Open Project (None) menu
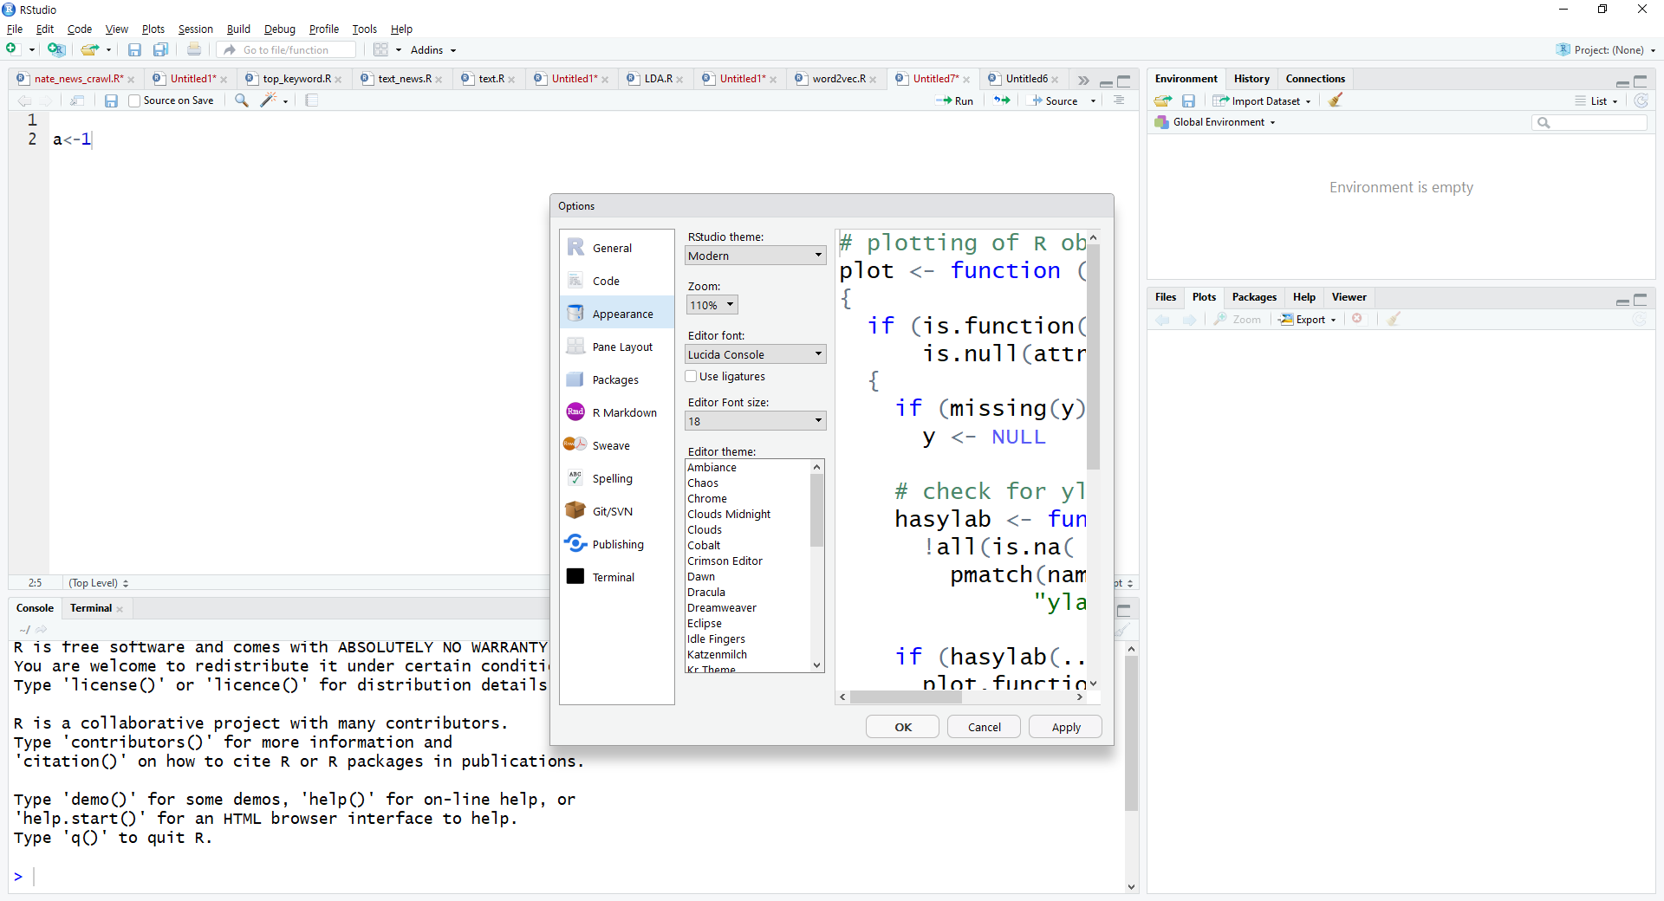 [1606, 49]
